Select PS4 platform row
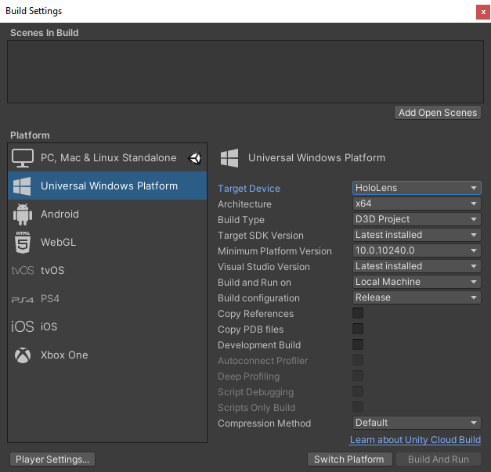 click(107, 298)
